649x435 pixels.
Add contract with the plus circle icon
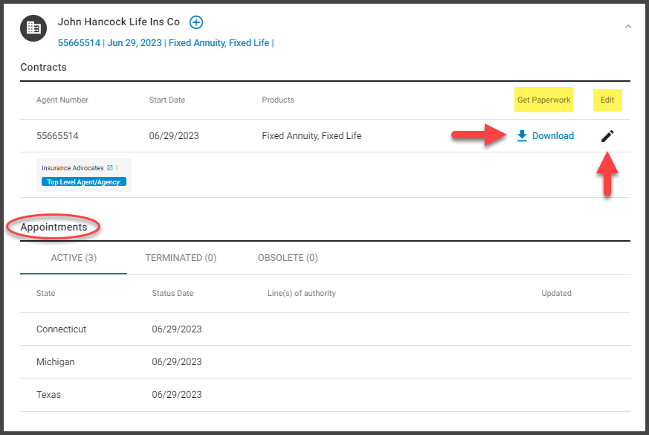tap(196, 22)
